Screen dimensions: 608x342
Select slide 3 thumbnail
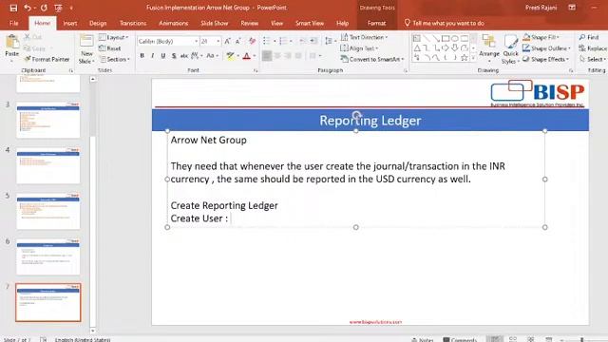pyautogui.click(x=48, y=121)
